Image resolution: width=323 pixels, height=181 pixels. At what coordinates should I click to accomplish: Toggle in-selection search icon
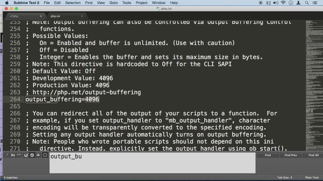[38, 155]
